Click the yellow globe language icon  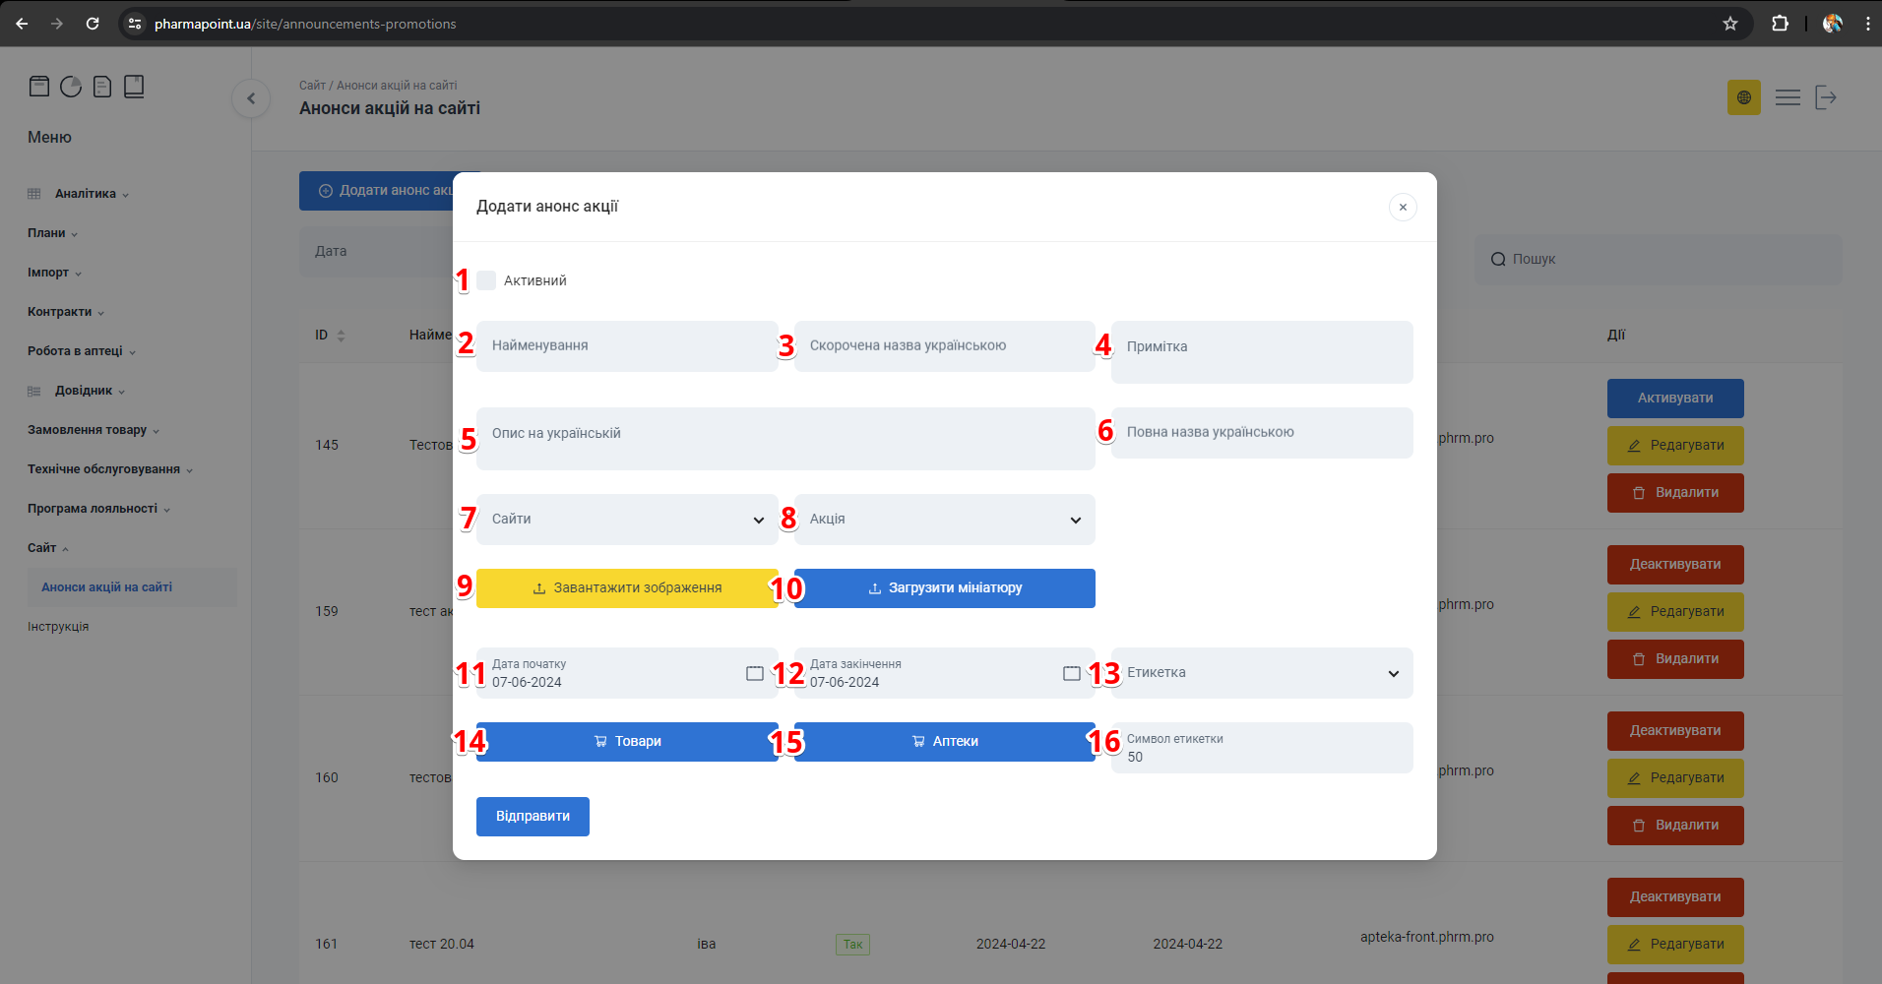[1743, 97]
